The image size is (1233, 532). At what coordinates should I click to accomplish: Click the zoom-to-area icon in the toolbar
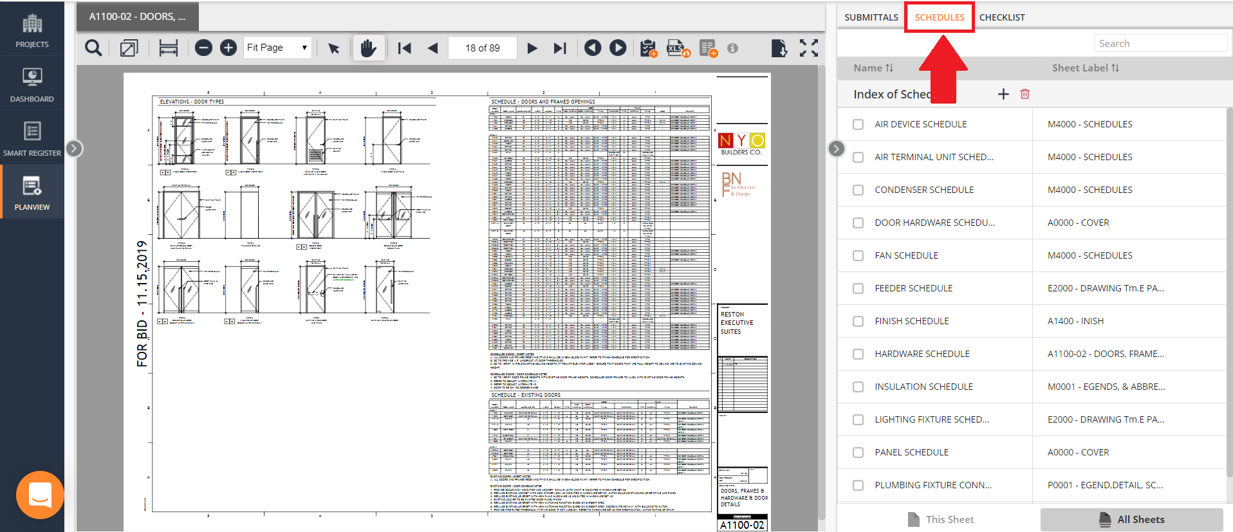[129, 48]
